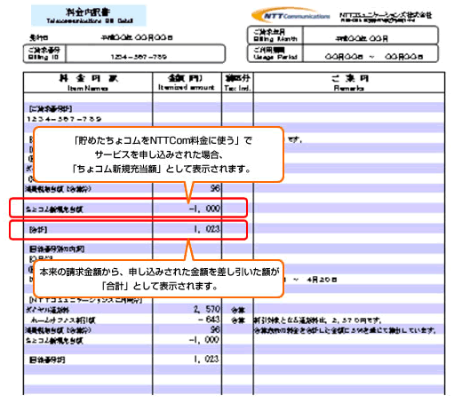
Task: Click the Billing ID label
Action: pyautogui.click(x=44, y=53)
